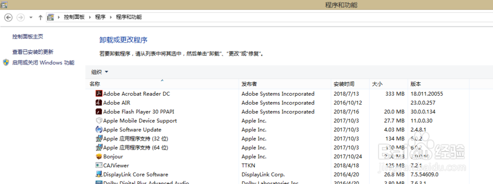Viewport: 493px width, 184px height.
Task: Go up one level with Up arrow
Action: (40, 18)
